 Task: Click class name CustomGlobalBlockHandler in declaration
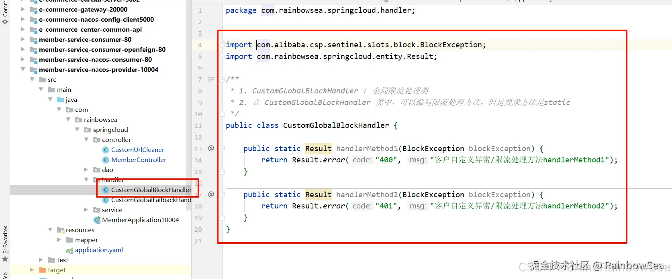tap(336, 125)
